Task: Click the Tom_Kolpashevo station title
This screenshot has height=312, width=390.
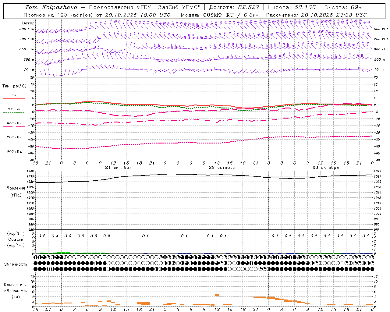Action: [51, 7]
